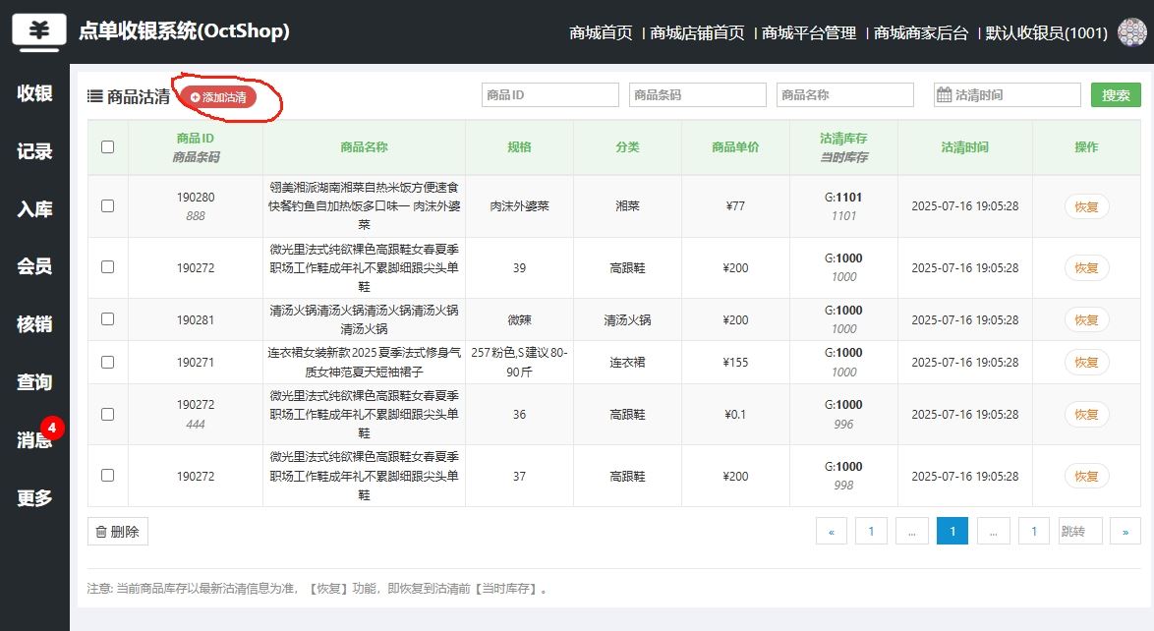Click 恢复 for the size 37 高跟鞋 row

[x=1086, y=477]
